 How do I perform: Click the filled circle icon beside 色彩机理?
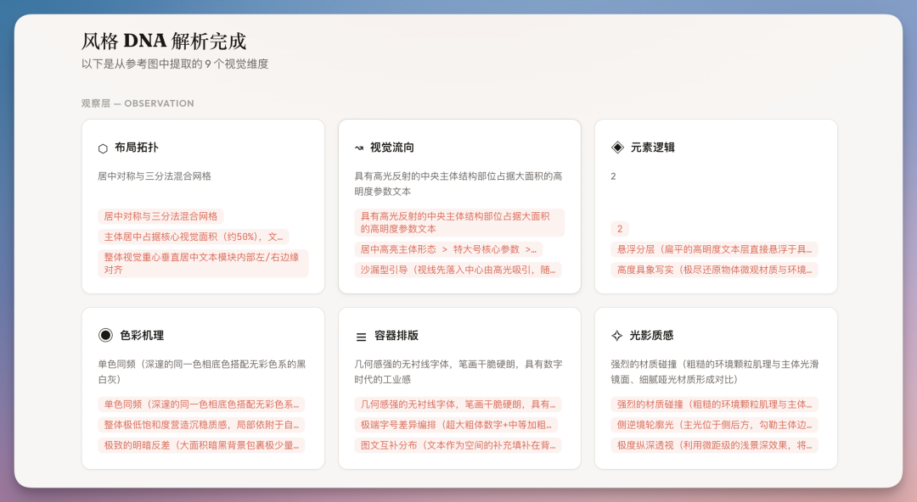tap(105, 335)
